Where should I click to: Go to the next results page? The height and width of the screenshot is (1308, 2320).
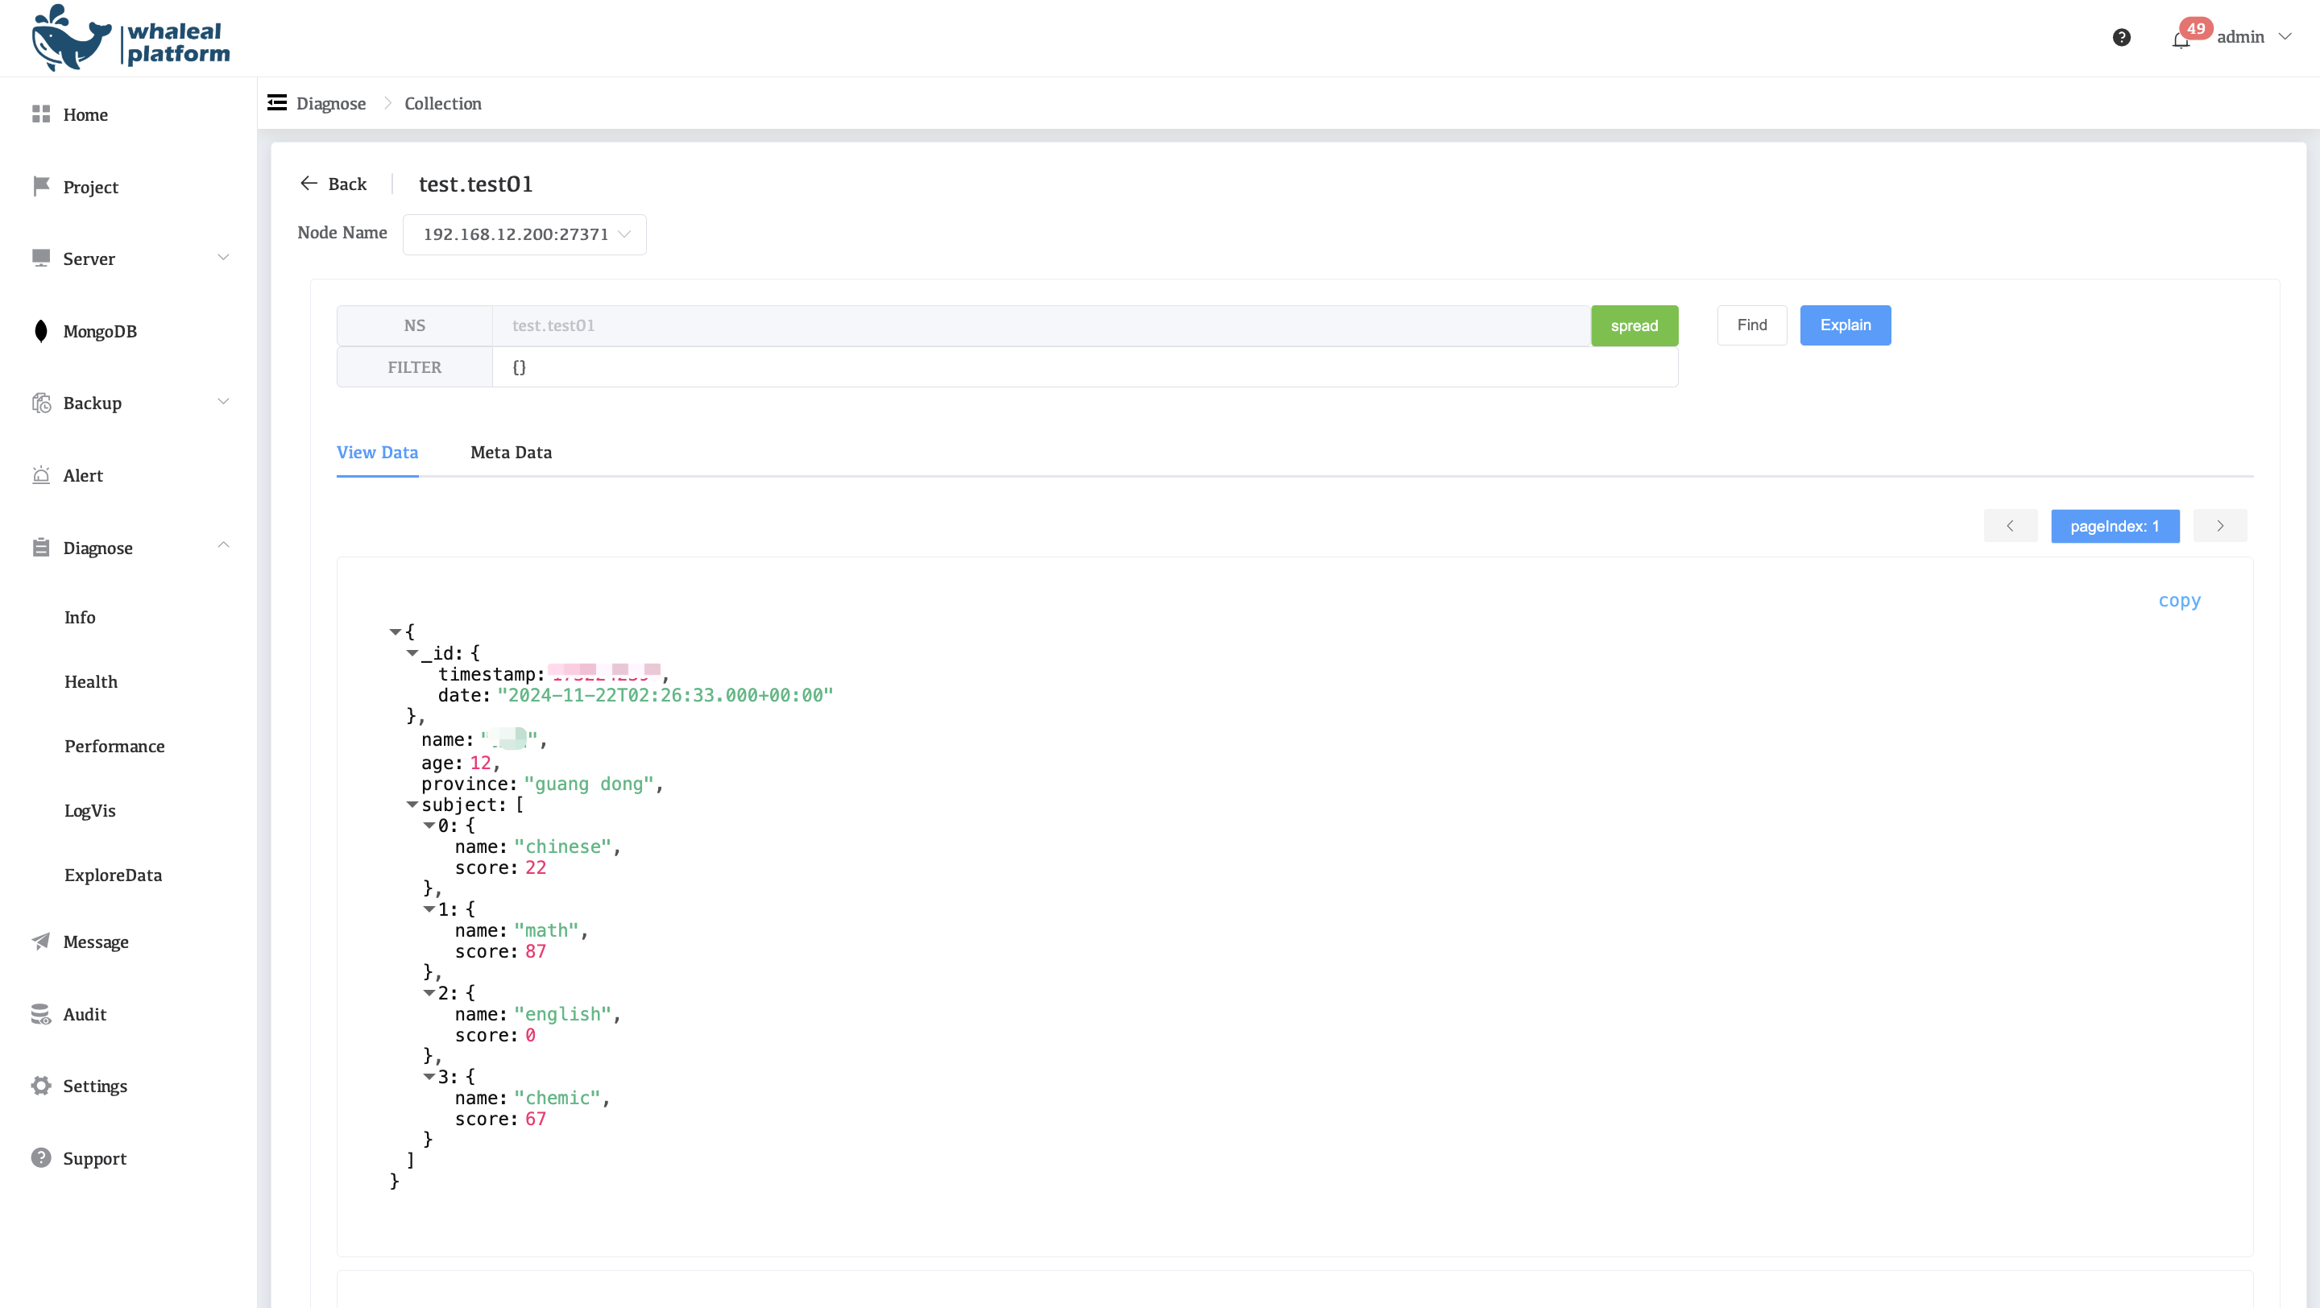[2219, 526]
